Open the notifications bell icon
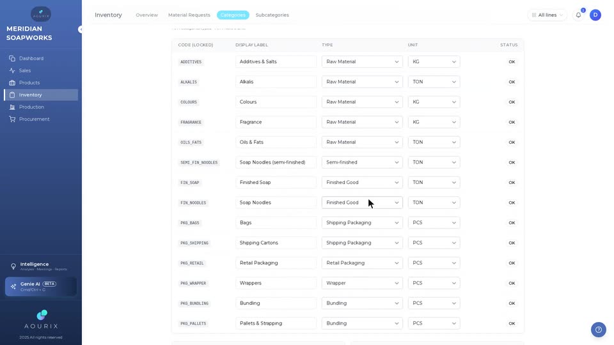 pos(578,15)
